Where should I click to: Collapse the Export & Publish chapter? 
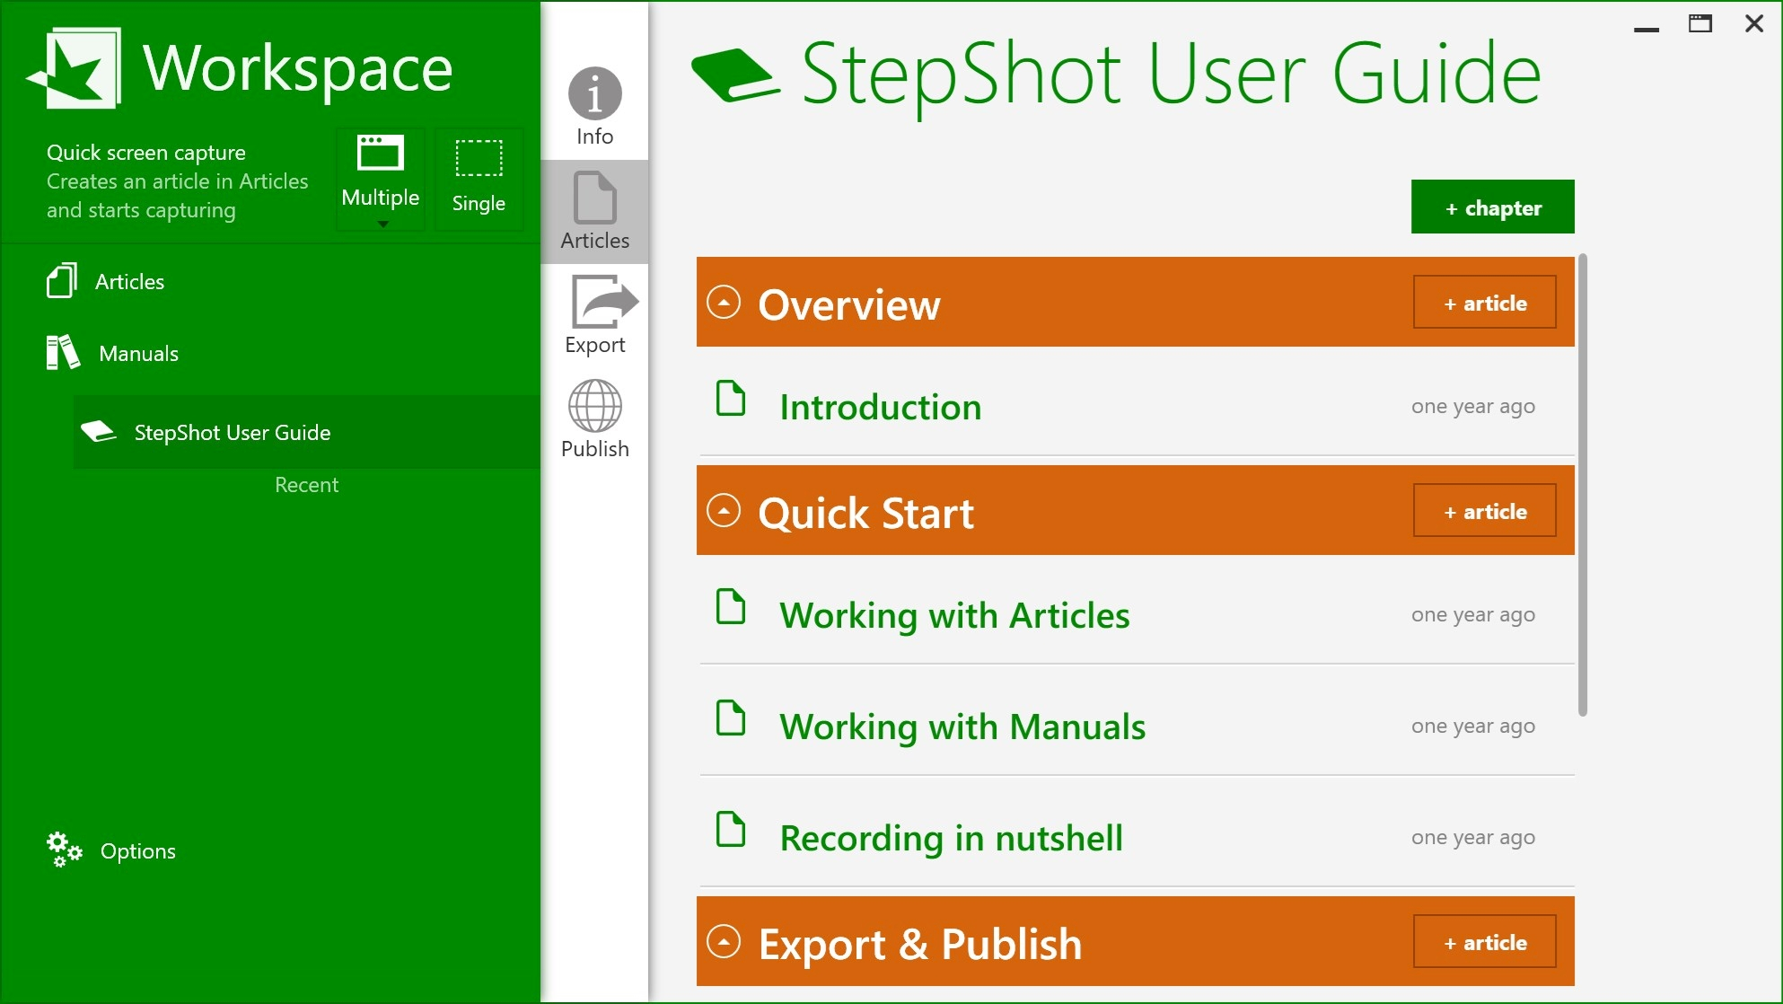pyautogui.click(x=724, y=942)
